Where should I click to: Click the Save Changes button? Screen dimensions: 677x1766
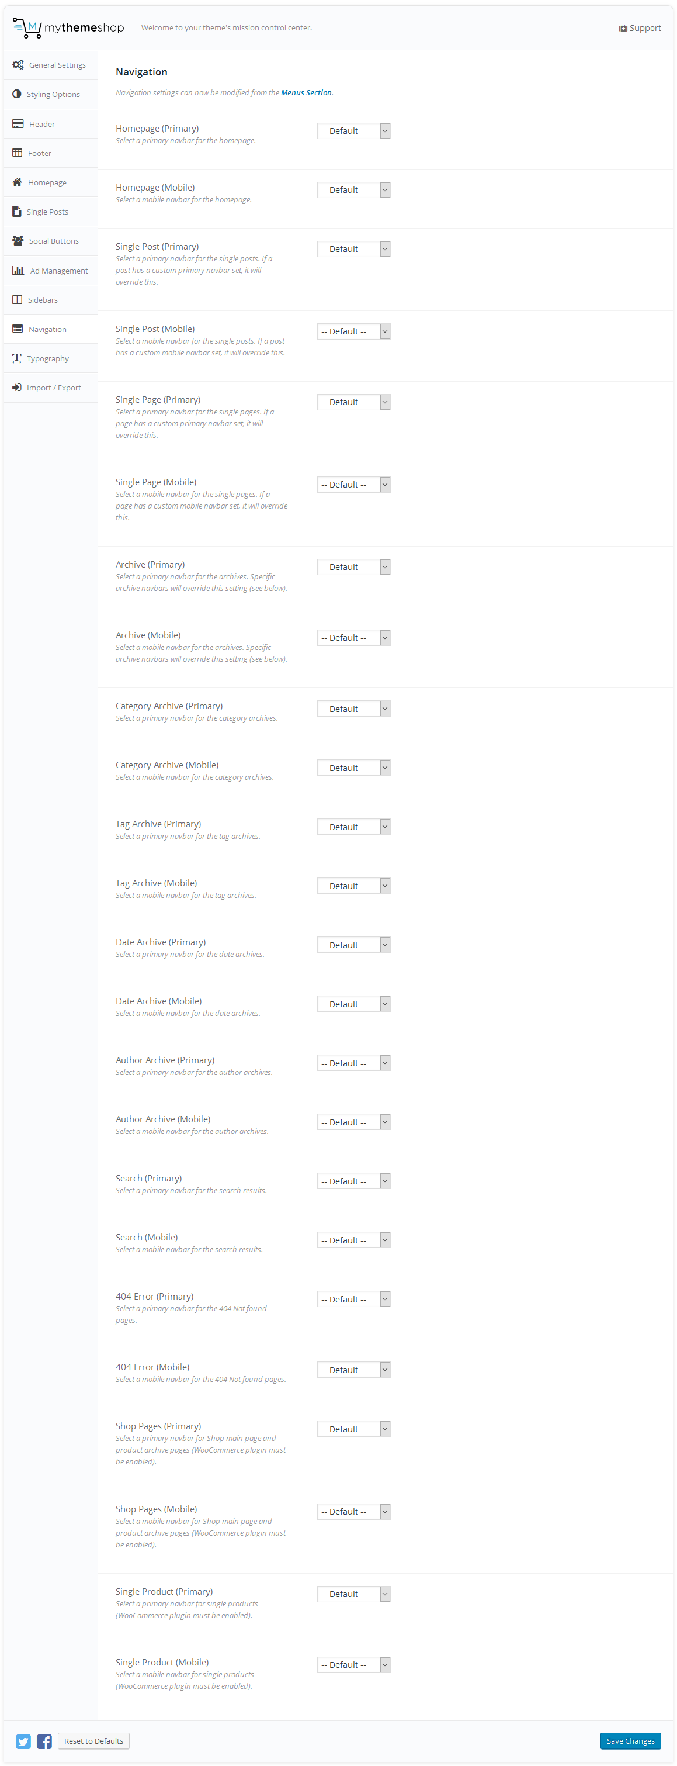click(x=630, y=1741)
